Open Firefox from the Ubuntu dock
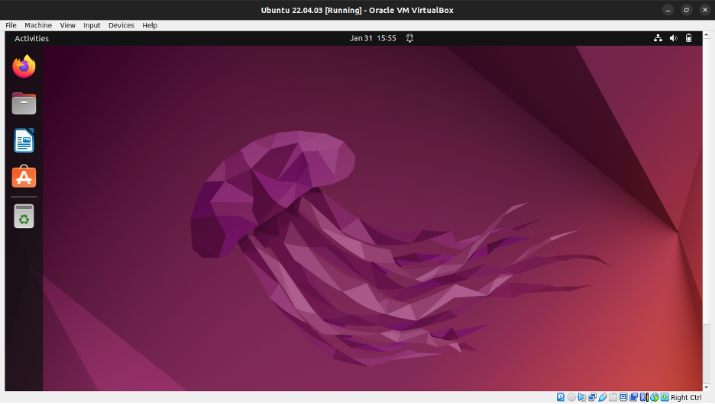Viewport: 715px width, 404px height. click(24, 66)
